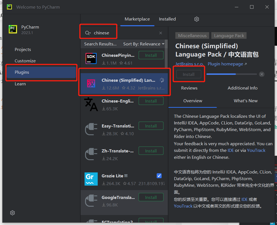Viewport: 277px width, 225px height.
Task: Open the IDE link in the Chinese description
Action: [245, 200]
